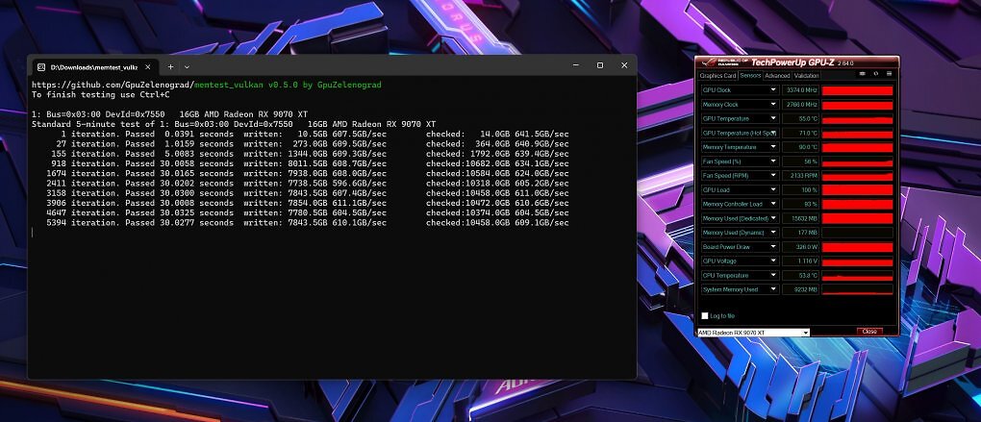Select the D:\Downloads\memtest_vulkan terminal tab

94,66
